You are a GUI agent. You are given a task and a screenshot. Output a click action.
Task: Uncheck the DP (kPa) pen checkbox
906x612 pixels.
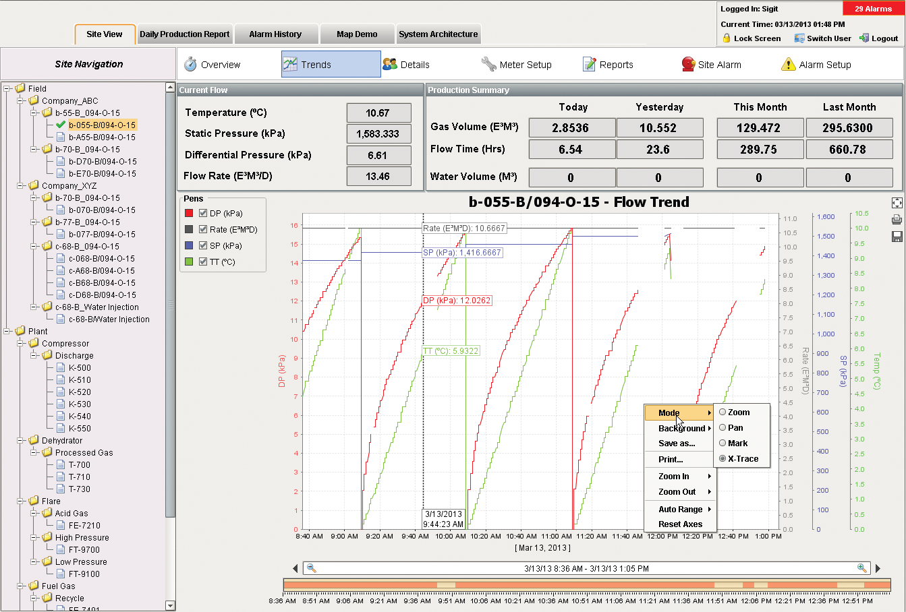(203, 213)
